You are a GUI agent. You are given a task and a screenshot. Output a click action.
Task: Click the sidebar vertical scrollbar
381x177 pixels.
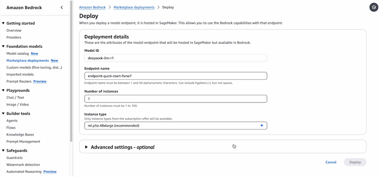[71, 71]
